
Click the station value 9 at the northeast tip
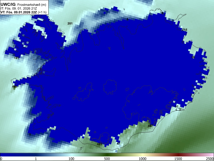tap(162, 13)
